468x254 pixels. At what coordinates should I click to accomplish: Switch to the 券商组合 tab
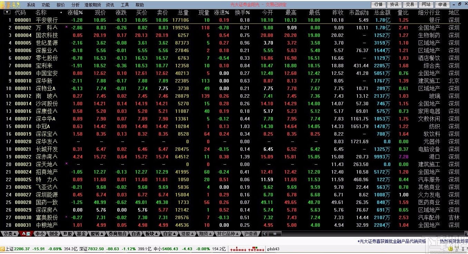[x=118, y=234]
